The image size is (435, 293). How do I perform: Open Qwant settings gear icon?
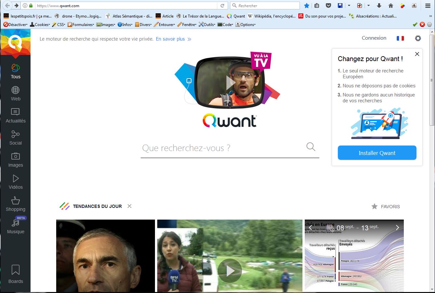coord(418,38)
